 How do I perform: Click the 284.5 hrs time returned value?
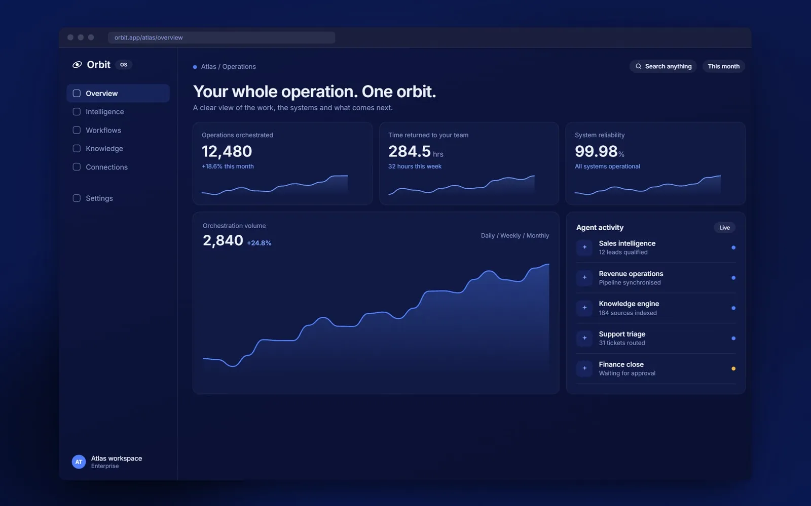point(416,151)
